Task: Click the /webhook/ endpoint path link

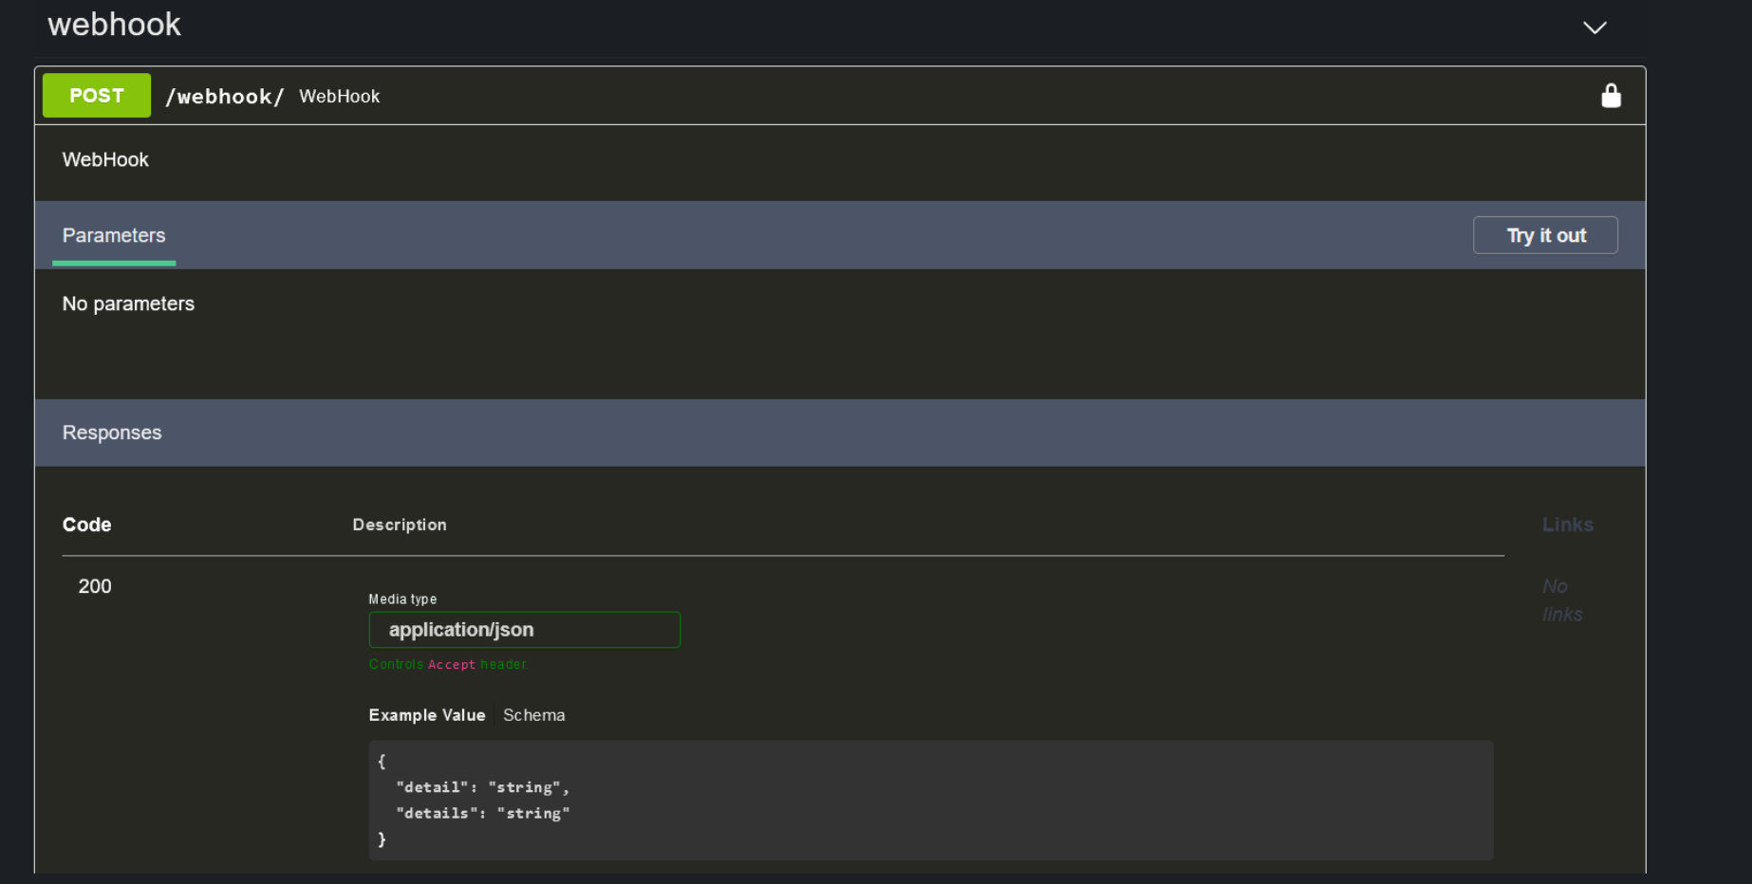Action: 224,96
